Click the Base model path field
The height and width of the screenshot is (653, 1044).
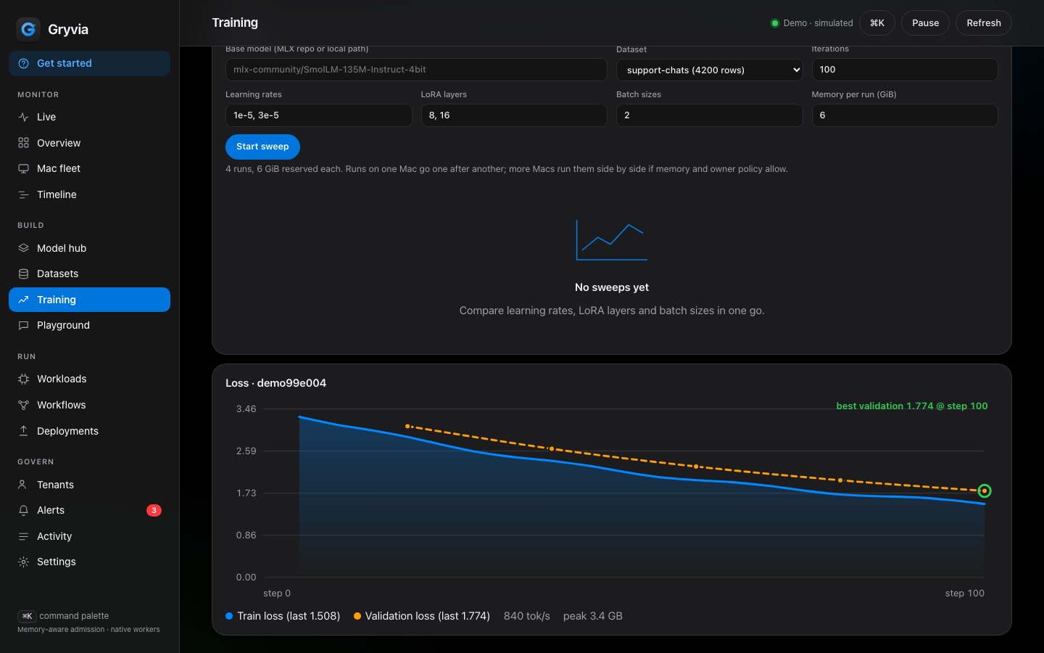[x=416, y=70]
